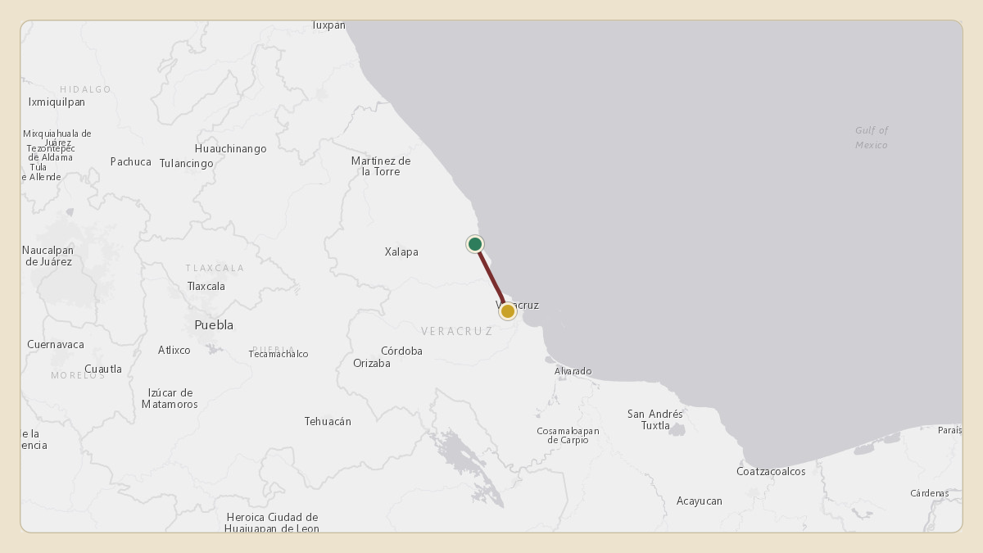Screen dimensions: 983x553
Task: Click the Orizaba city label
Action: [372, 364]
